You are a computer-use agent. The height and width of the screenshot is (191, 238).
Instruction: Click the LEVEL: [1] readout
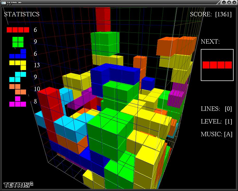click(216, 121)
